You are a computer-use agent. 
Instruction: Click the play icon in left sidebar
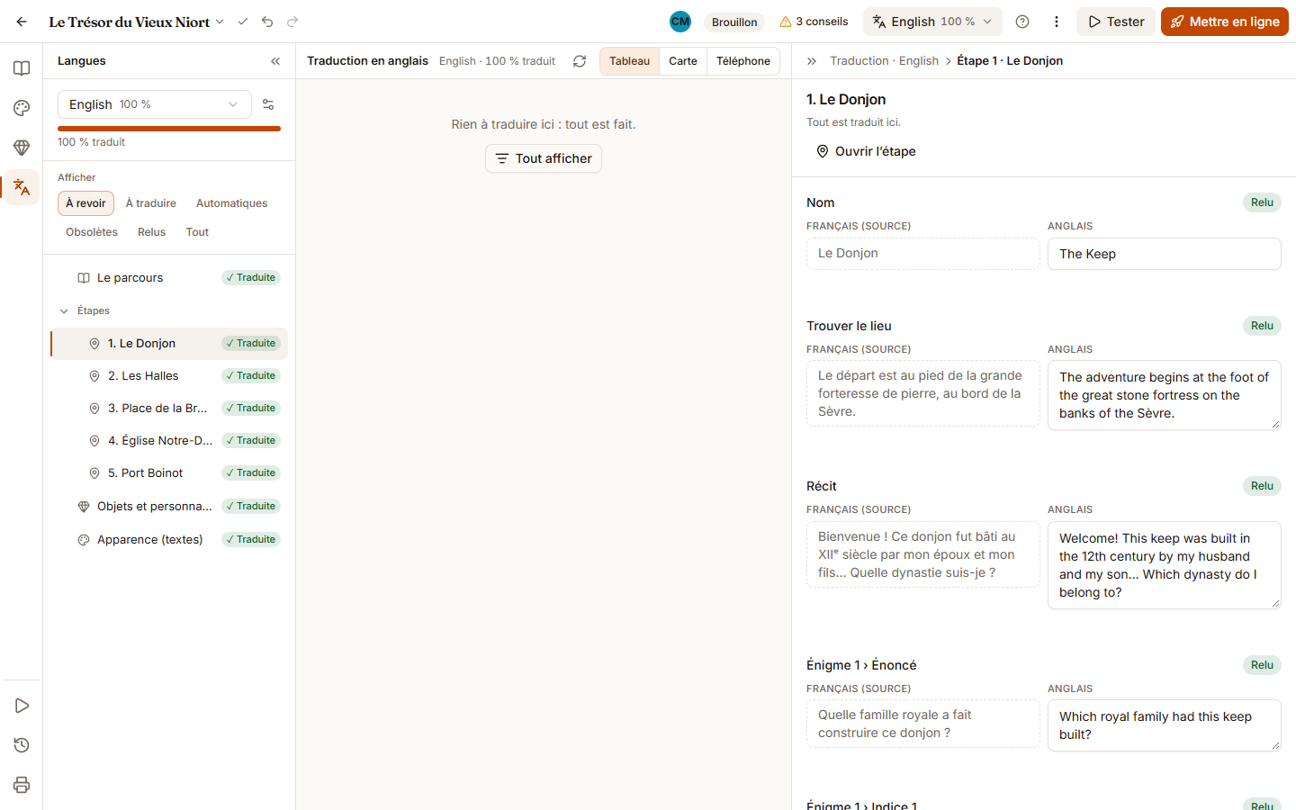22,706
